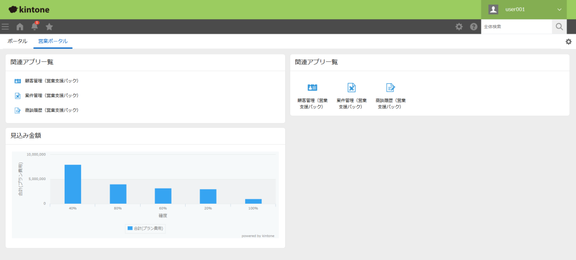576x260 pixels.
Task: Click the search magnifier button
Action: pos(559,26)
